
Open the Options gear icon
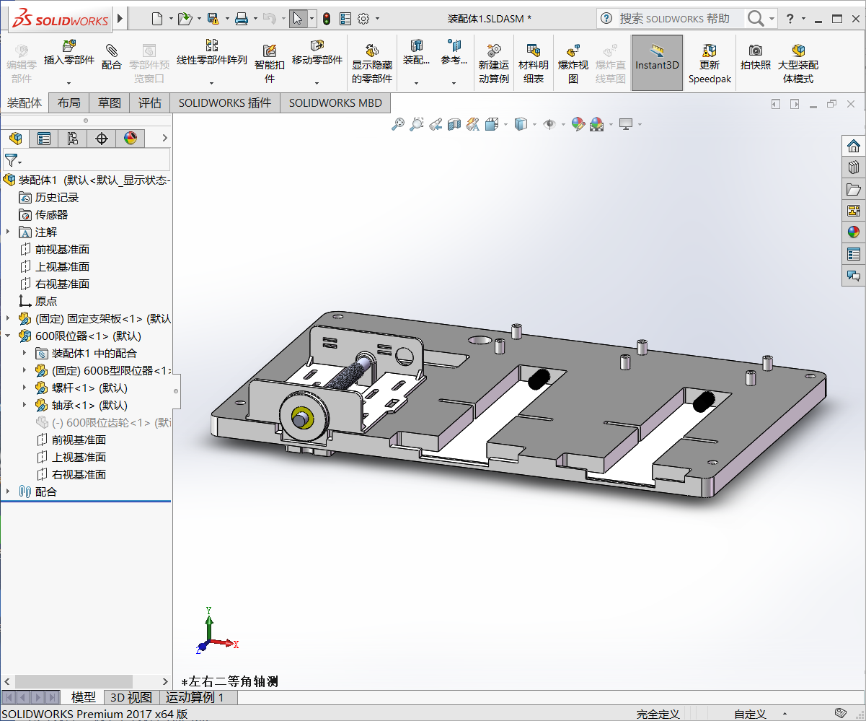point(363,18)
